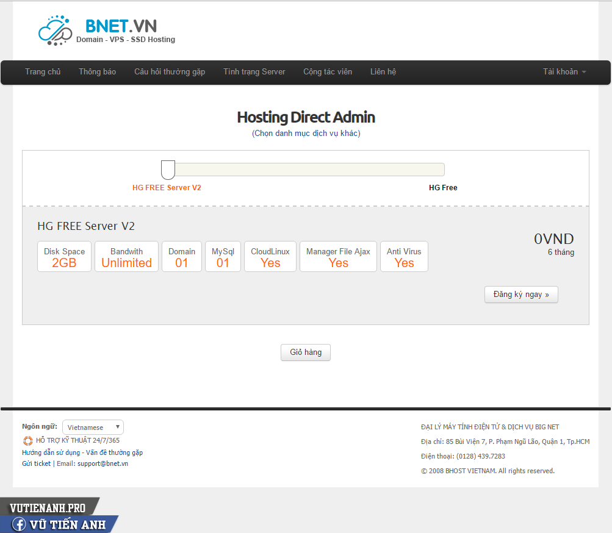
Task: Select HG FREE Server V2 slider label
Action: [167, 188]
